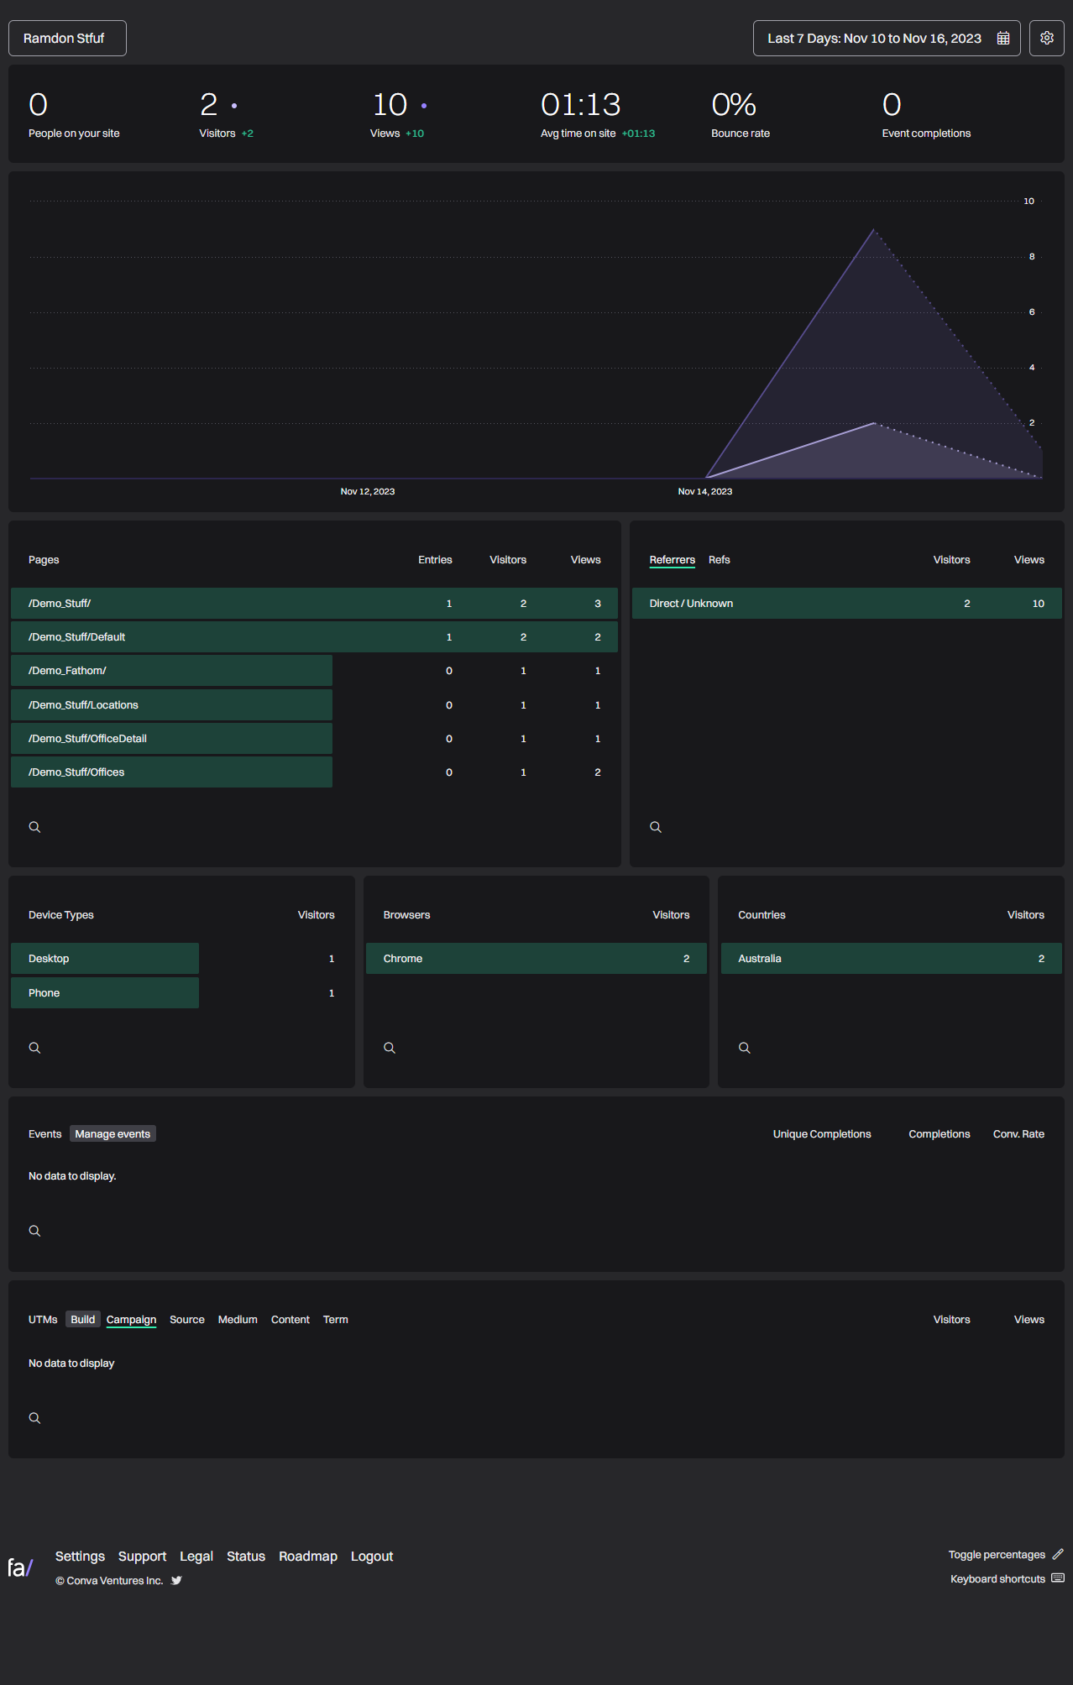Open the Roadmap footer link
This screenshot has width=1073, height=1685.
pyautogui.click(x=307, y=1557)
